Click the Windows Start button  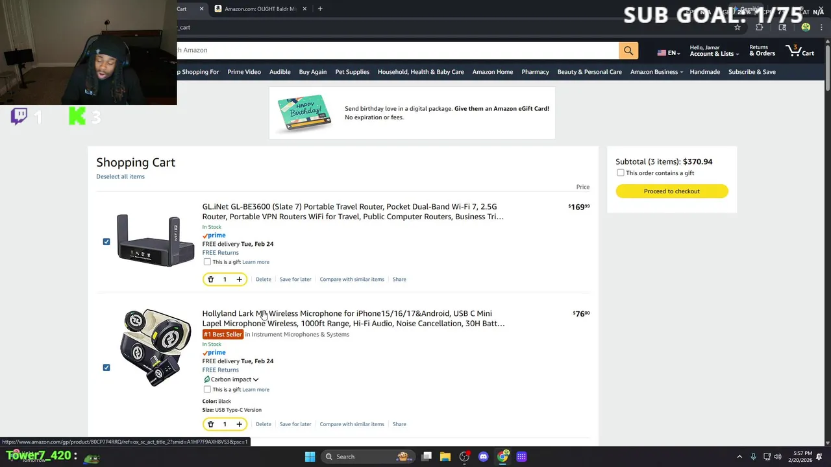(310, 457)
